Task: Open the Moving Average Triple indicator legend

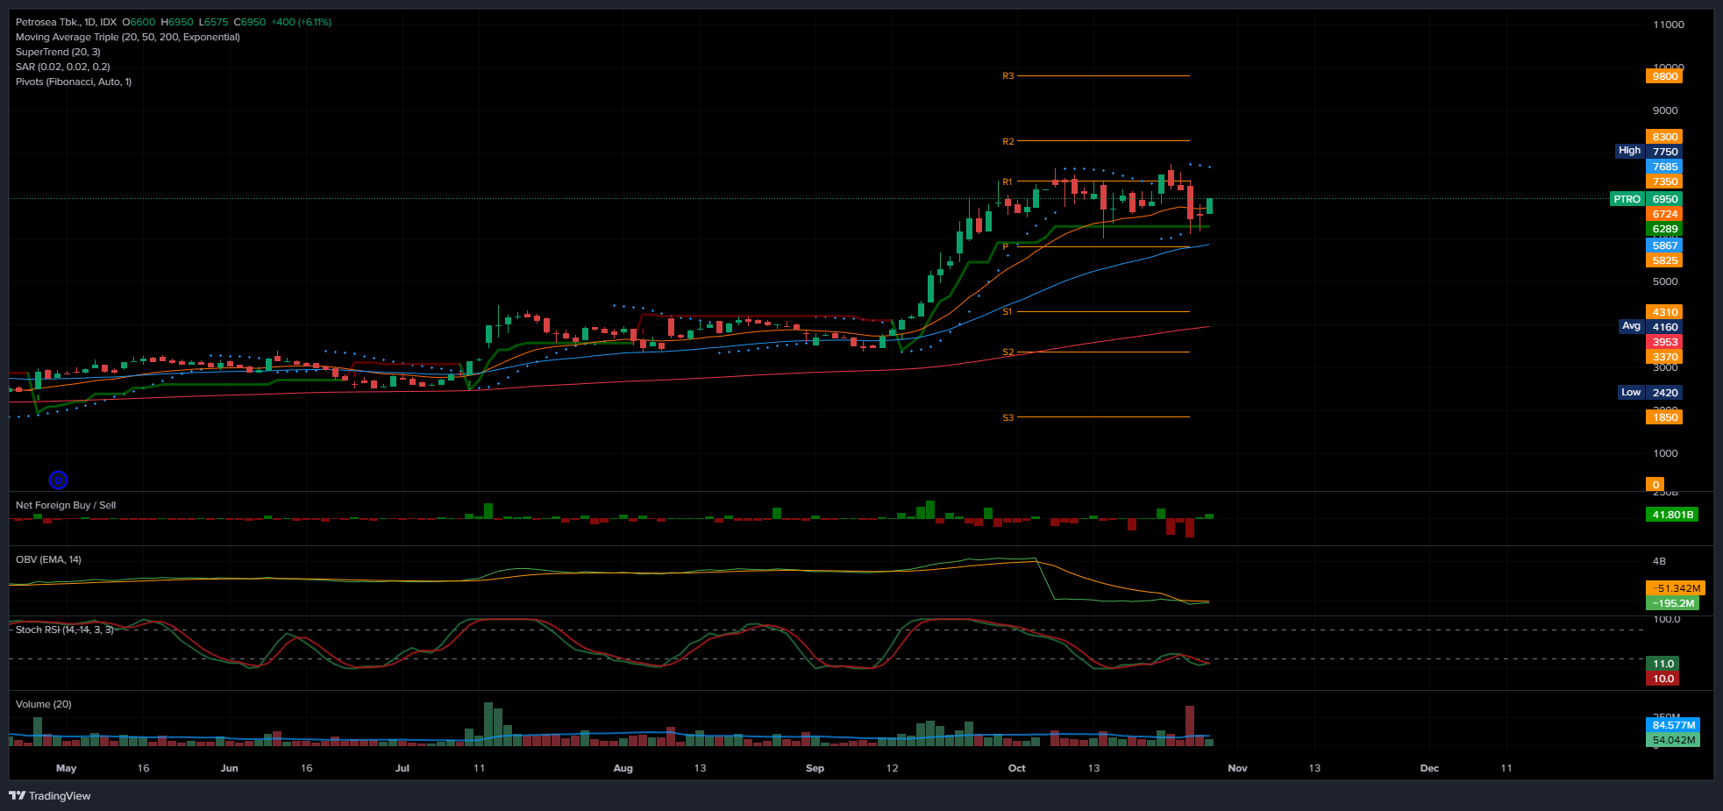Action: 127,37
